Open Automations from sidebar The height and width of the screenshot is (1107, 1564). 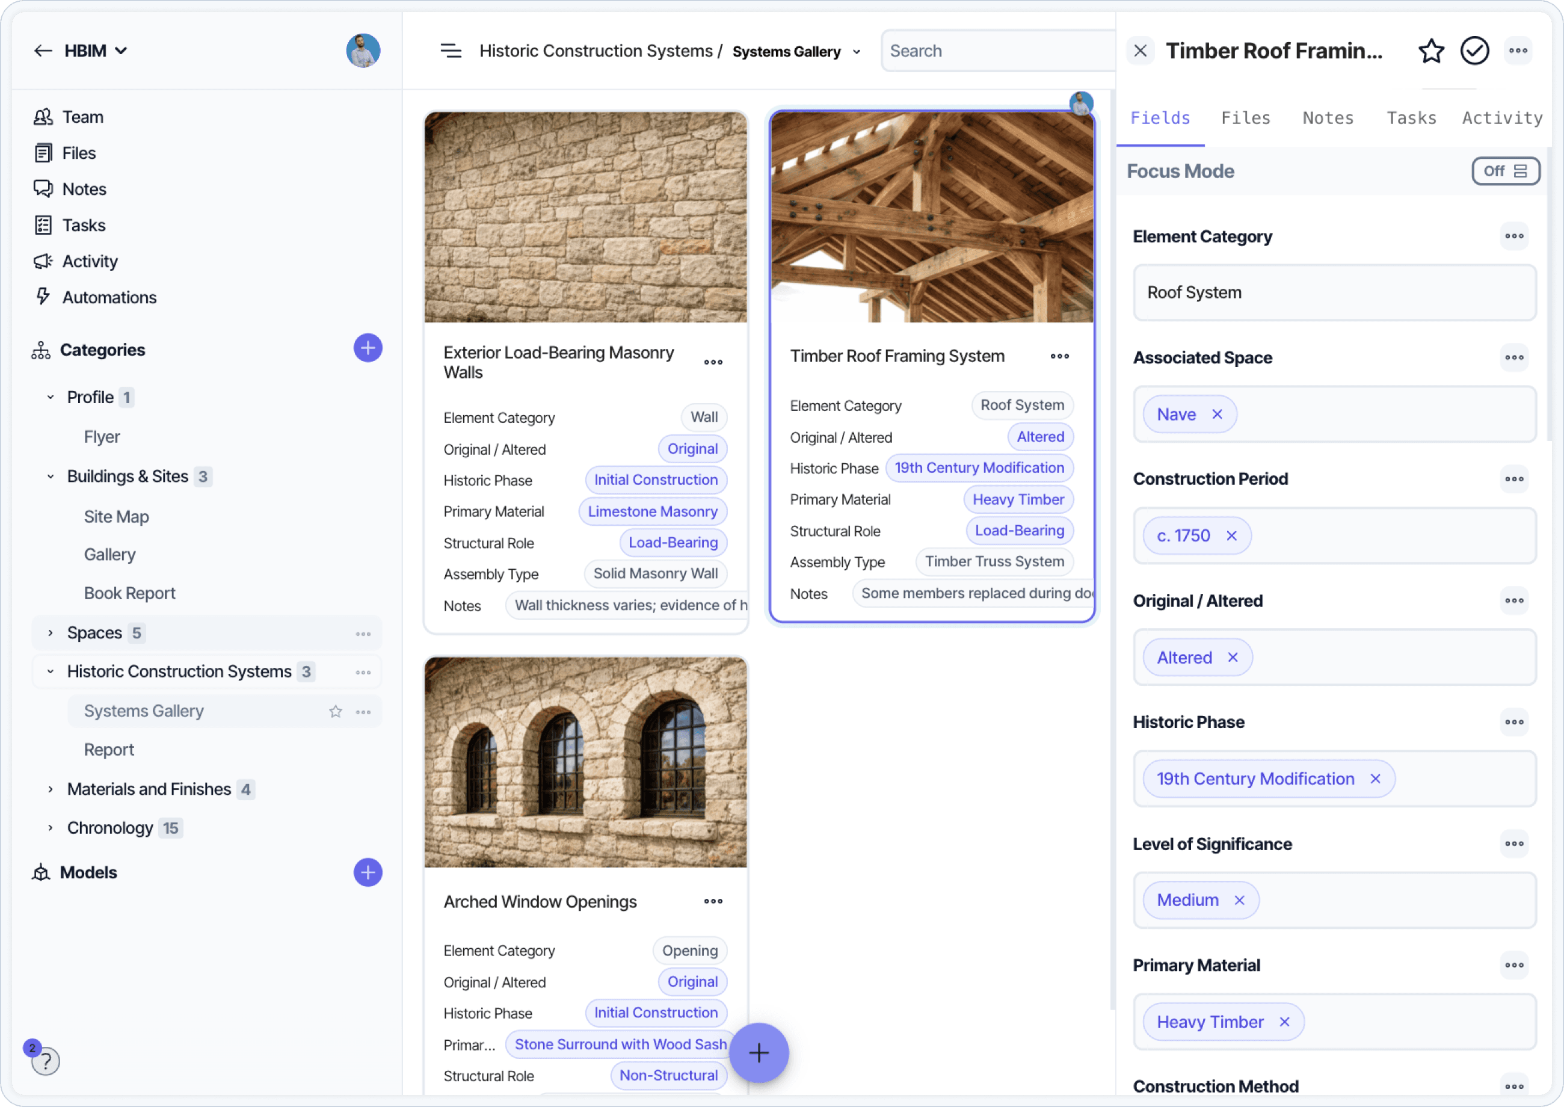tap(109, 297)
